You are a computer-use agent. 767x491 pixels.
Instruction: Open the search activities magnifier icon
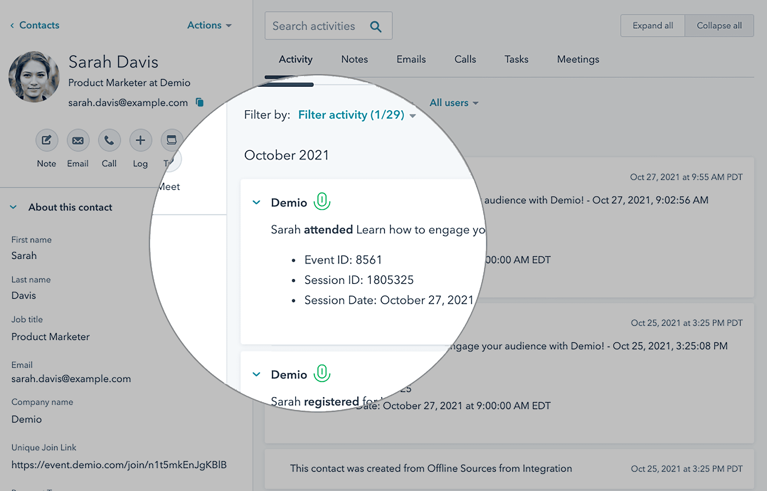click(x=376, y=26)
